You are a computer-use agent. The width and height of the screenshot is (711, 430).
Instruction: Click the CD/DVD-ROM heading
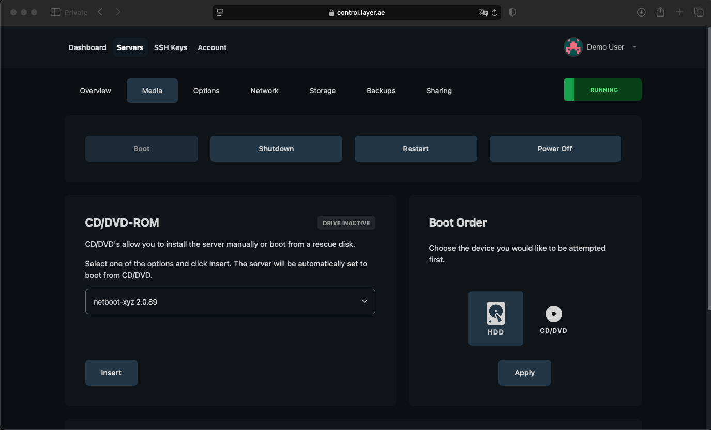pos(122,223)
